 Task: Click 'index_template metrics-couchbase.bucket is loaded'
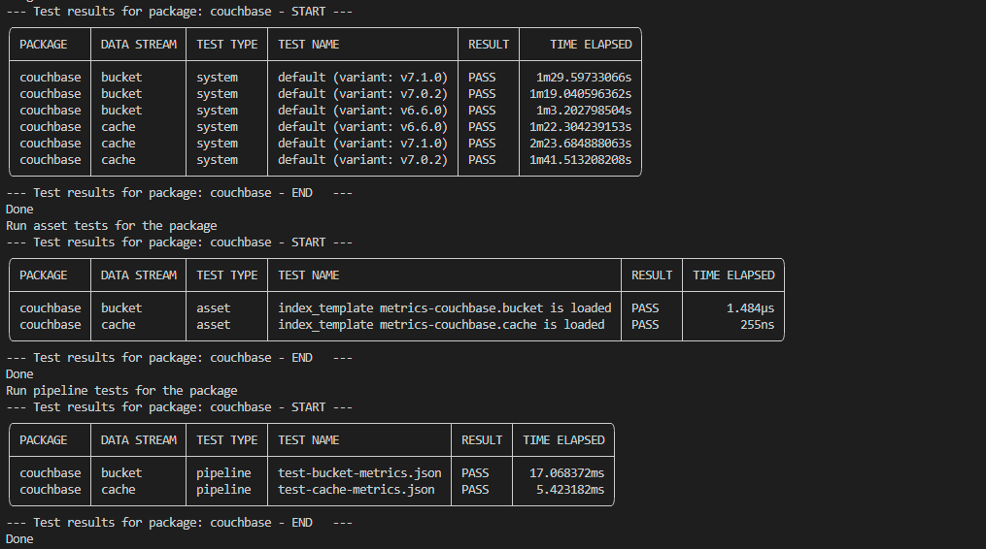pos(445,308)
